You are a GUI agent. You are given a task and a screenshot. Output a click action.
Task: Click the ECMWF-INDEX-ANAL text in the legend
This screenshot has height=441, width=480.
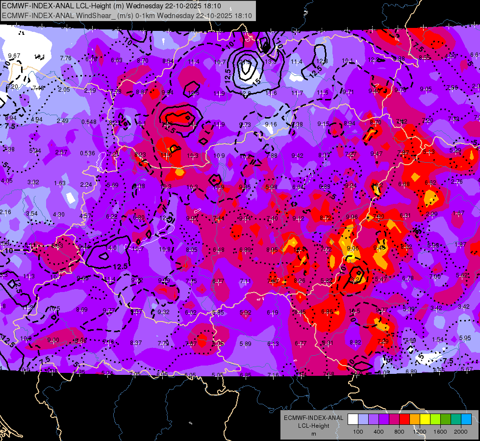point(313,418)
